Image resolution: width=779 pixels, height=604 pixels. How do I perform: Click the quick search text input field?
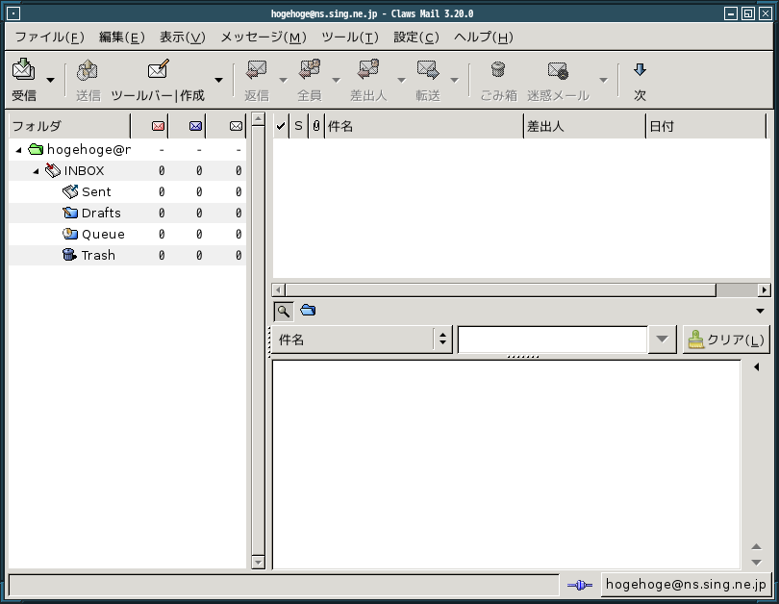point(552,340)
